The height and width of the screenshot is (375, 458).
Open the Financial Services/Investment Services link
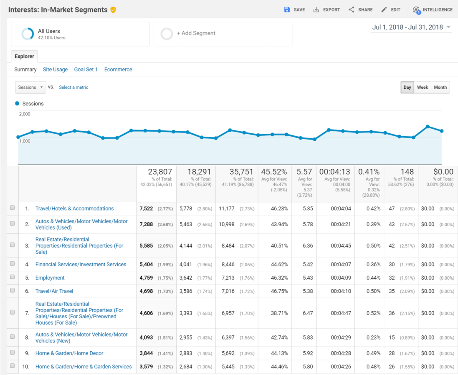point(81,264)
